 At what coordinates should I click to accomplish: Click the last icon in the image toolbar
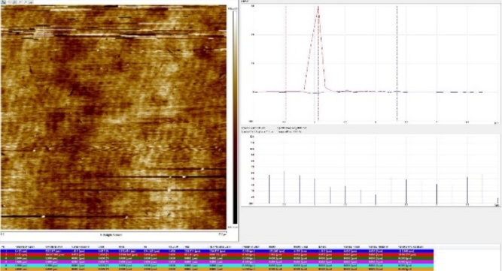30,2
